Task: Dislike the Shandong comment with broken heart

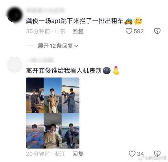Action: (157, 31)
